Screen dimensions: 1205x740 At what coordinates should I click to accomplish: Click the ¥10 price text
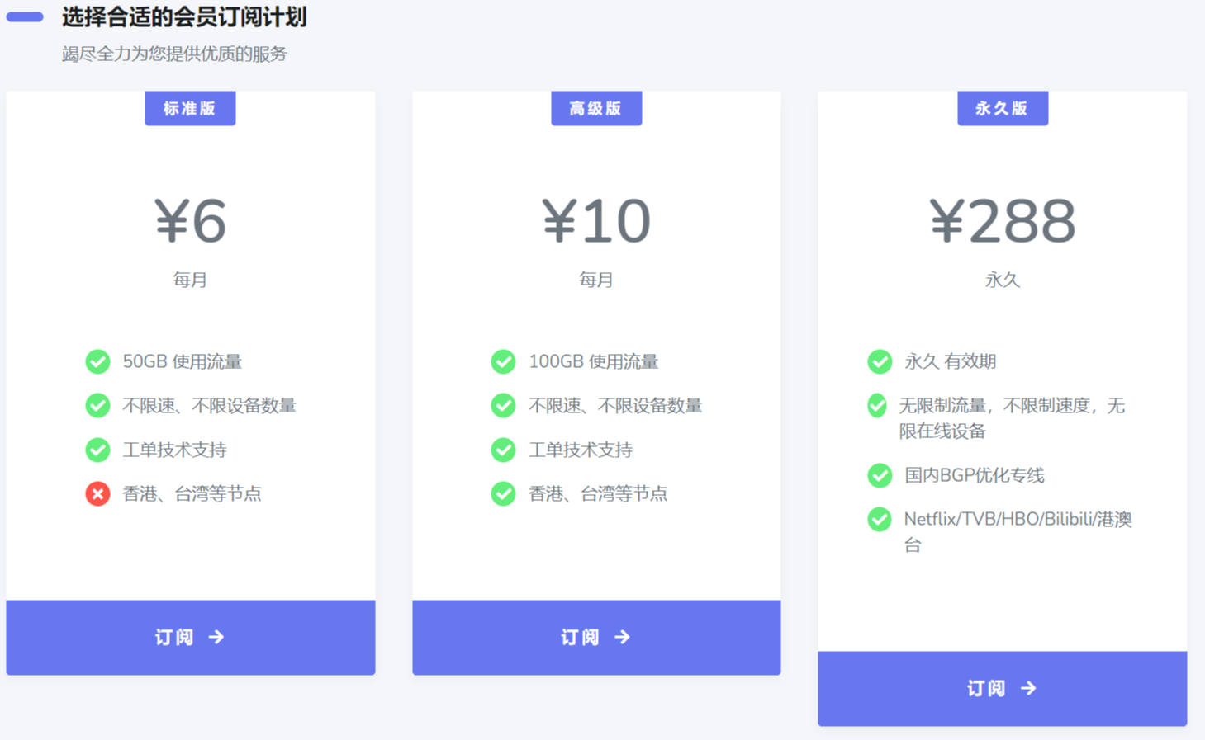595,221
